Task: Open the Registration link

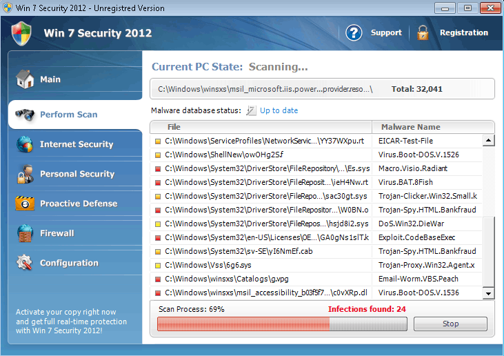Action: (x=463, y=32)
